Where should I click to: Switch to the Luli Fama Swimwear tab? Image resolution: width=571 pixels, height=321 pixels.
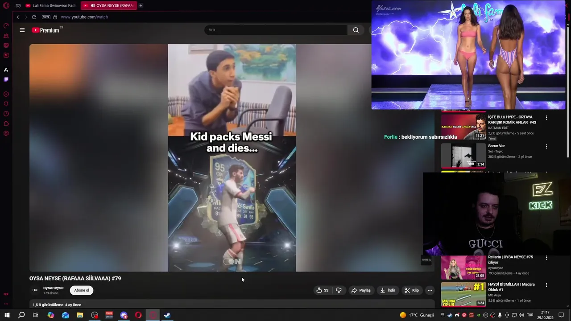pyautogui.click(x=51, y=6)
